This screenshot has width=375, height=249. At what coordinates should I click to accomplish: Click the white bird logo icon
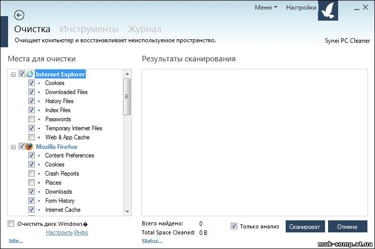(x=328, y=11)
